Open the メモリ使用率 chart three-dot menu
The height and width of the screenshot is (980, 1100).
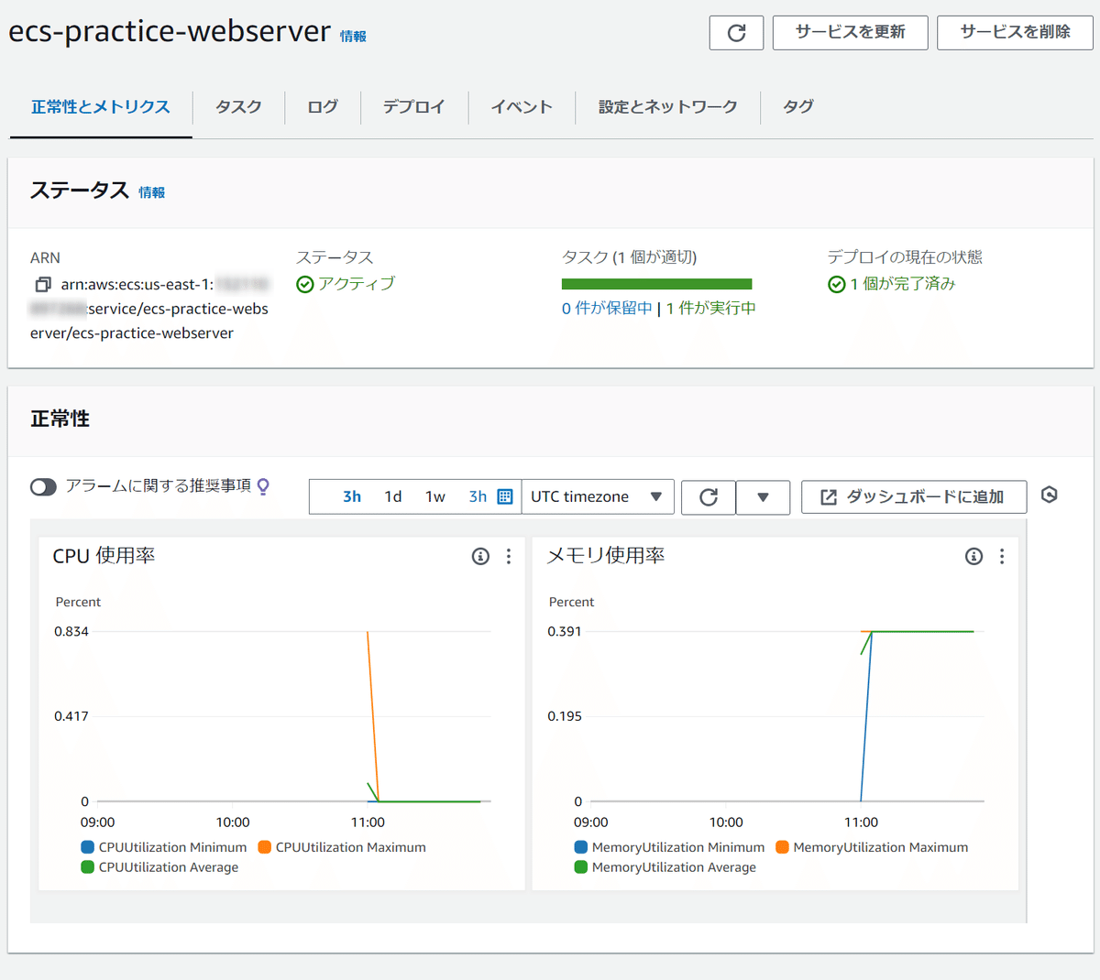(x=1002, y=556)
